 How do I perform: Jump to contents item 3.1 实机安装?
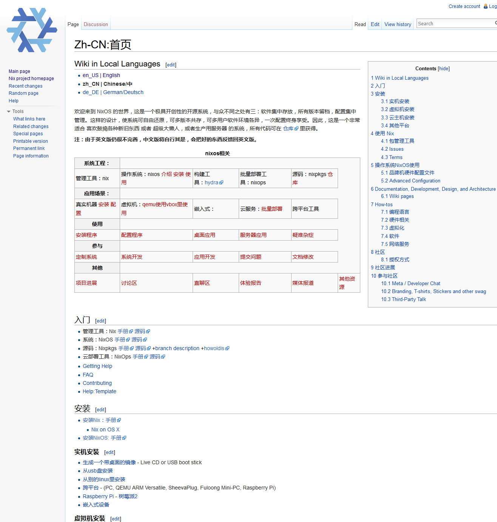tap(395, 102)
